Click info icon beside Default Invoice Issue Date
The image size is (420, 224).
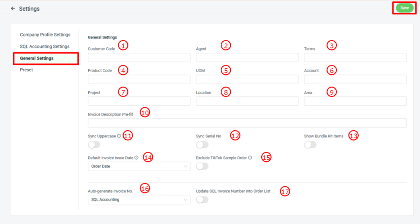pyautogui.click(x=136, y=158)
